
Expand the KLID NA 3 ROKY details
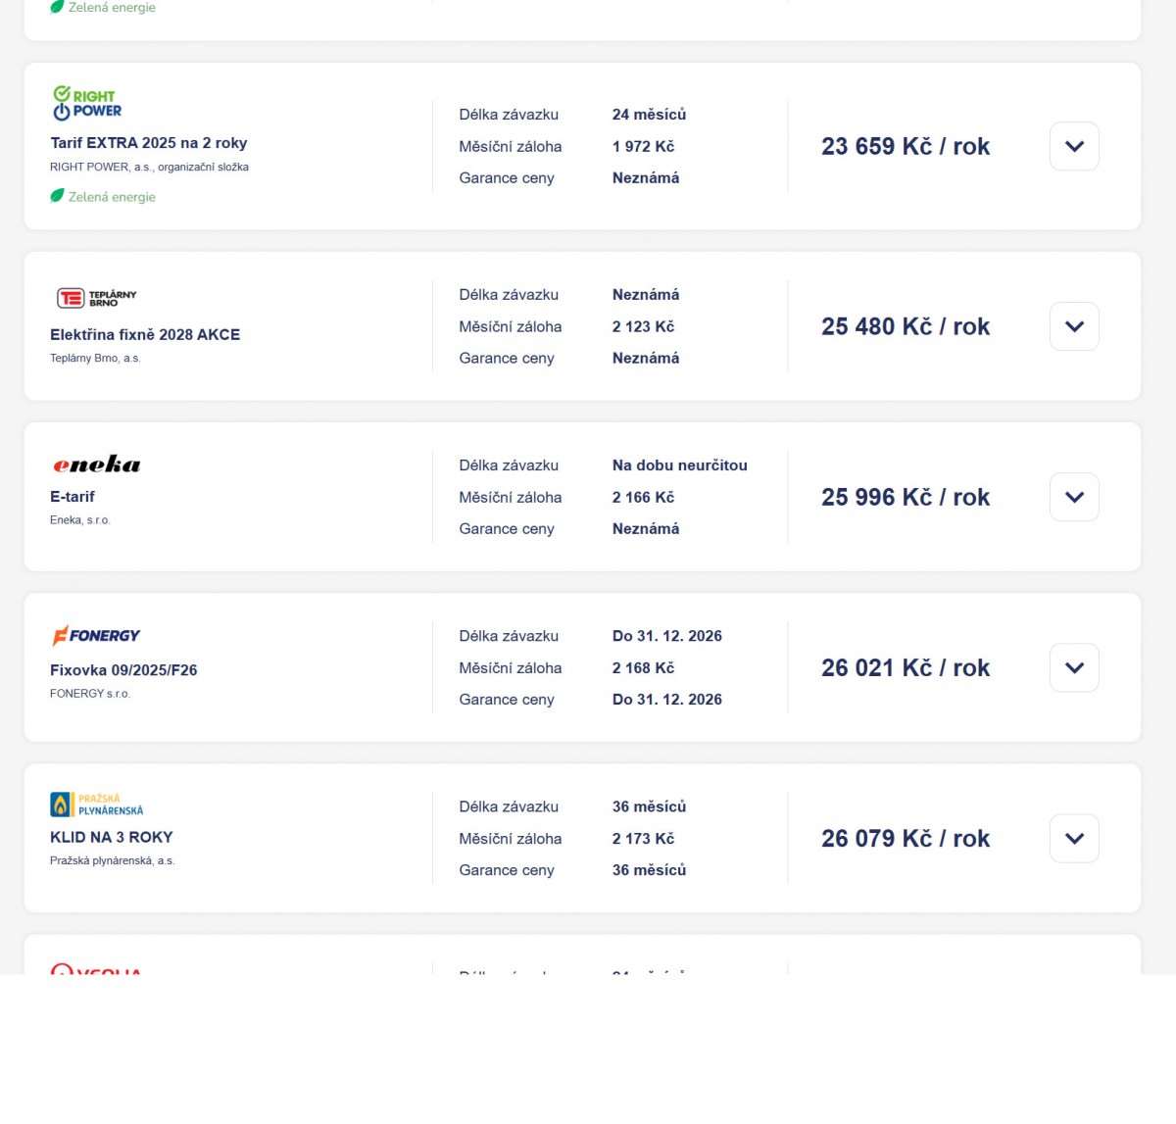1074,839
